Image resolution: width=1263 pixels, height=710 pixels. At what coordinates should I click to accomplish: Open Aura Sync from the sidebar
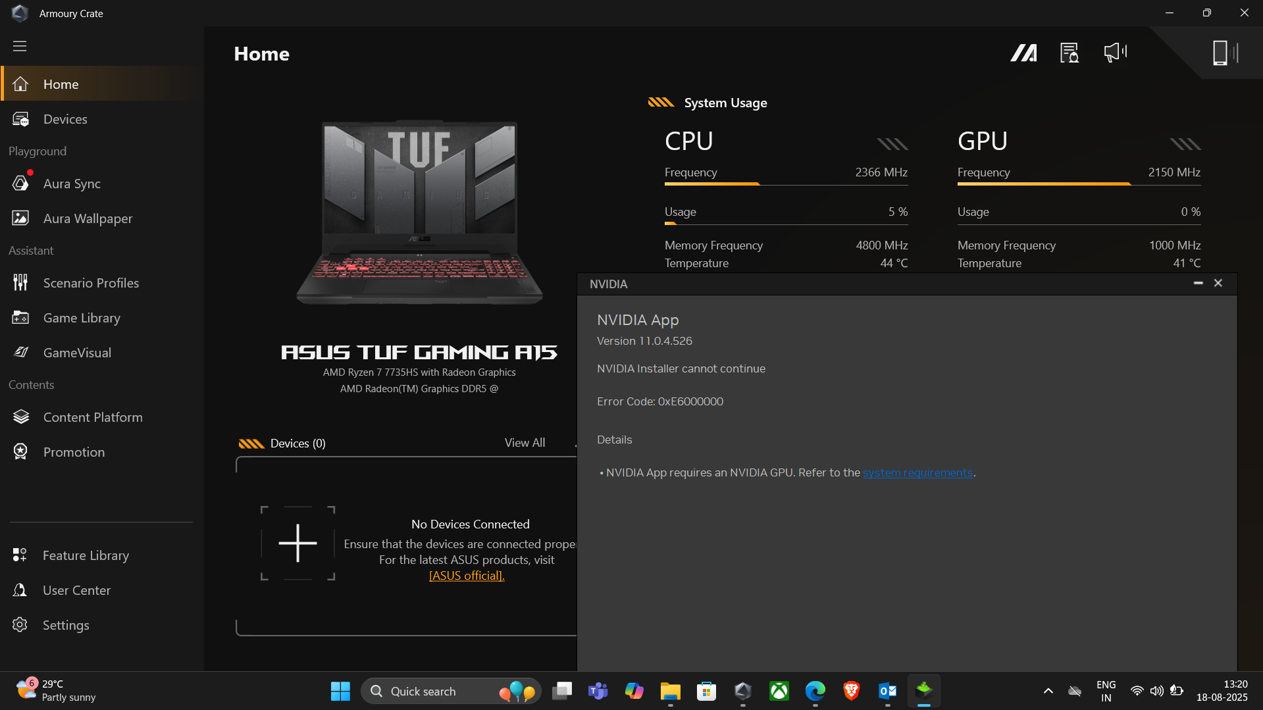(72, 184)
